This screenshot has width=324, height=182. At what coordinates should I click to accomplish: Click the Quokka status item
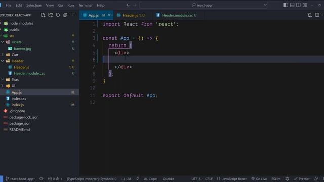pyautogui.click(x=168, y=179)
